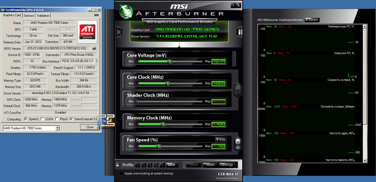The width and height of the screenshot is (376, 182).
Task: Toggle Auto fan speed mode
Action: coord(221,139)
